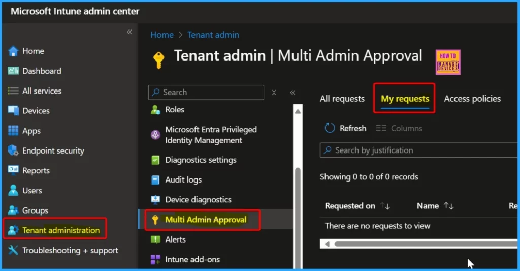Viewport: 520px width, 271px height.
Task: Click the All services list icon
Action: [x=13, y=91]
